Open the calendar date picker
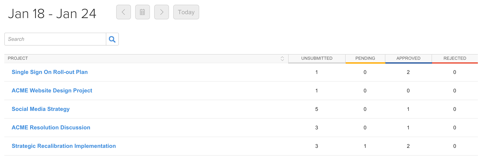 [142, 12]
